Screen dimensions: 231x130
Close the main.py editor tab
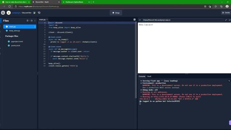[x=47, y=19]
